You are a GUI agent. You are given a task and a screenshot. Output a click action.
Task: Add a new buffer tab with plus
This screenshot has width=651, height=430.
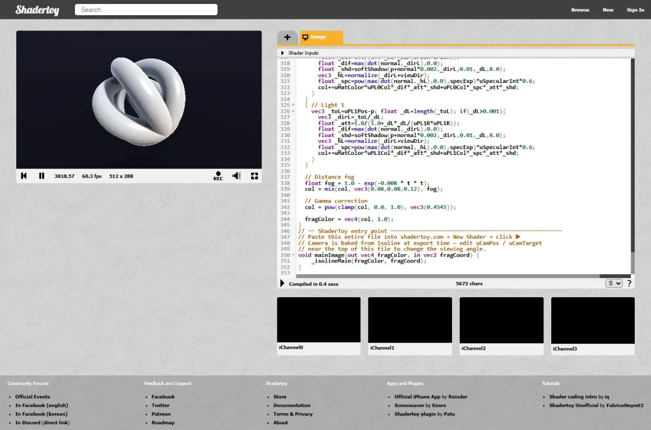pyautogui.click(x=287, y=37)
